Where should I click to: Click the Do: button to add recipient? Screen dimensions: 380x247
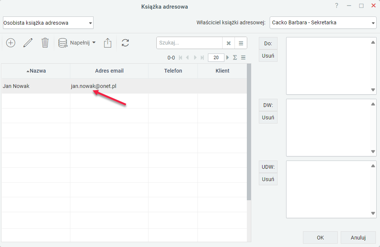268,43
